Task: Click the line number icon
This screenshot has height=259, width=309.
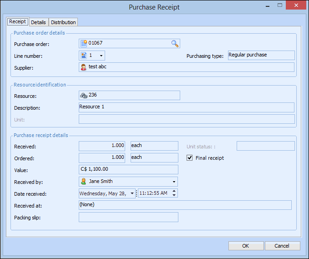Action: pyautogui.click(x=84, y=56)
